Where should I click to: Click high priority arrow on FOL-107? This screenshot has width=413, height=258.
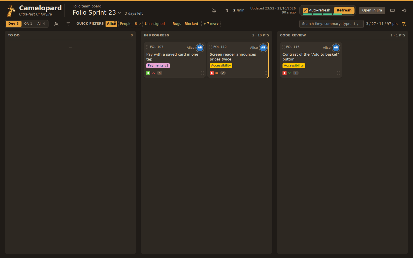click(154, 73)
